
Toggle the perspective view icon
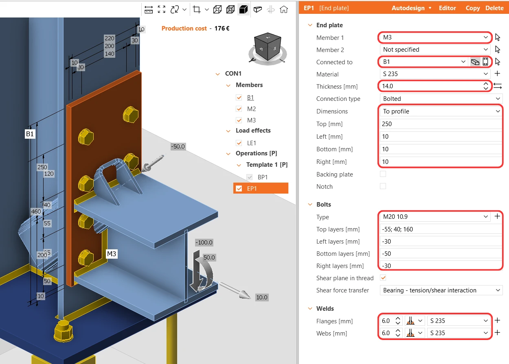coord(257,9)
